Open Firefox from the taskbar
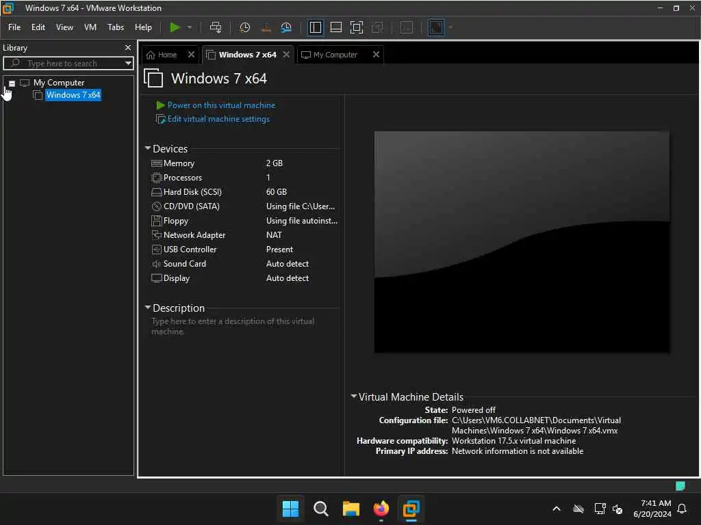Image resolution: width=701 pixels, height=525 pixels. tap(381, 509)
